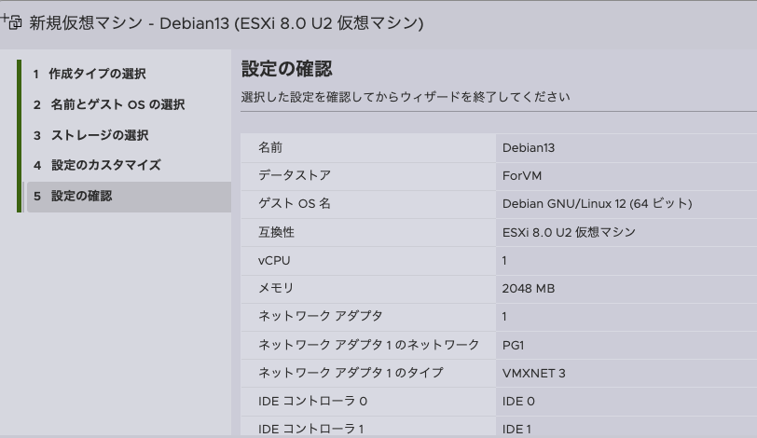The width and height of the screenshot is (757, 438).
Task: Click the ネットワーク アダプタ count label
Action: [x=321, y=316]
